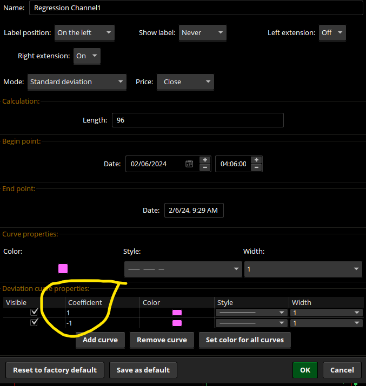
Task: Decrement the begin date with minus button
Action: (205, 168)
